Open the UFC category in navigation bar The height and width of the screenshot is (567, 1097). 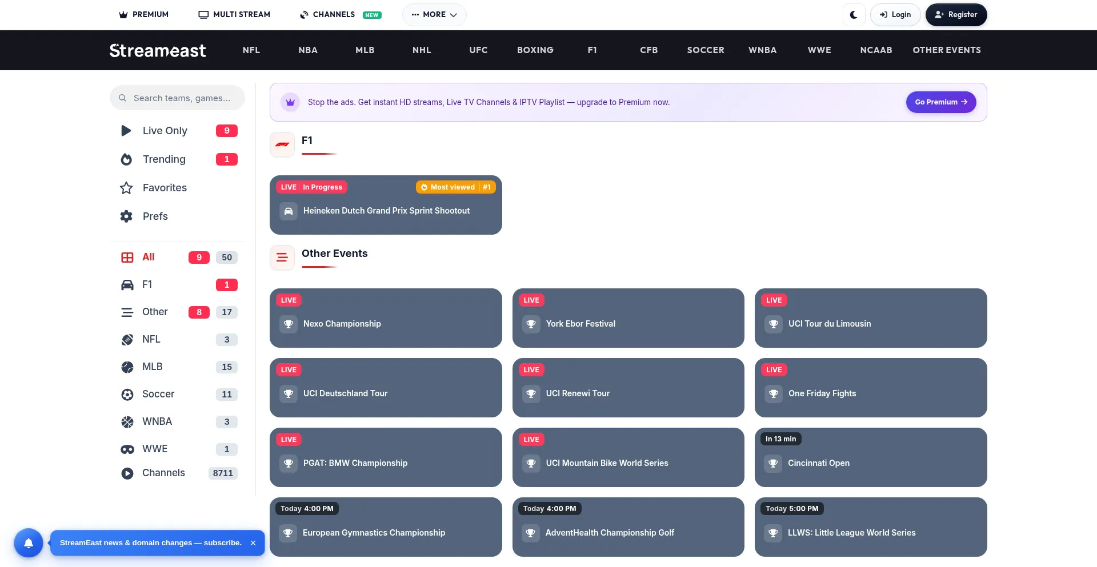[479, 50]
